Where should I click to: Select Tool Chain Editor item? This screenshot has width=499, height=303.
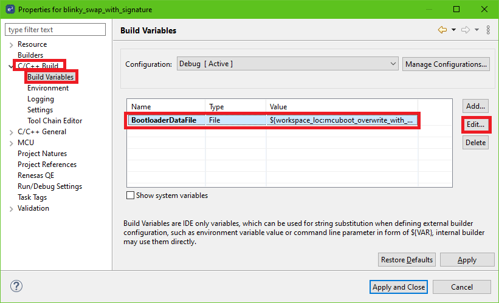pos(55,121)
